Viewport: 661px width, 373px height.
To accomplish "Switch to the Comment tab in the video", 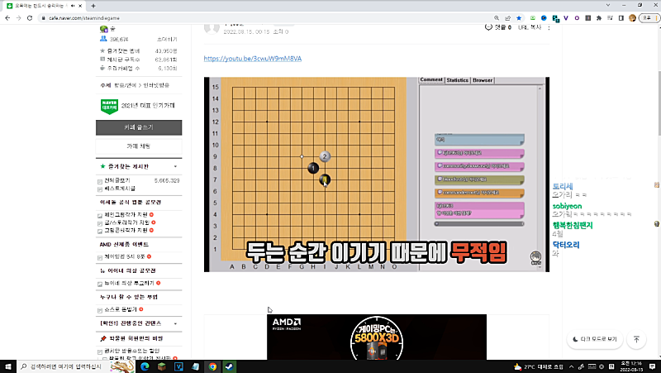I will click(431, 79).
